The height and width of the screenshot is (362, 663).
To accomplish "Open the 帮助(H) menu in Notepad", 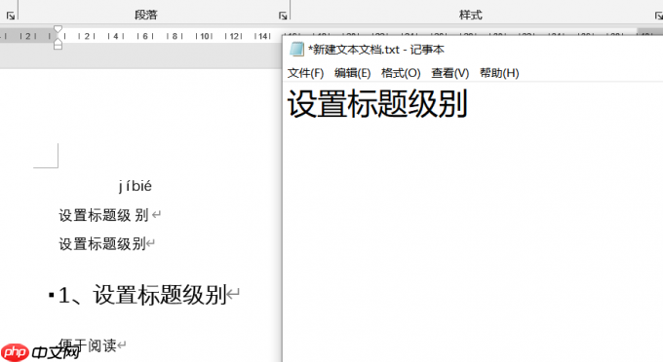I will 499,73.
